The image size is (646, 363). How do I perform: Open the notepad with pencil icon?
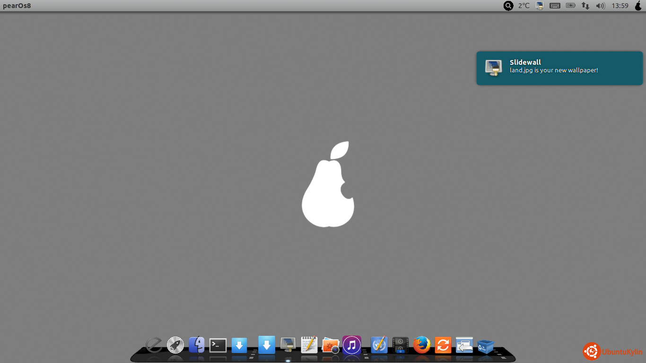click(x=309, y=345)
